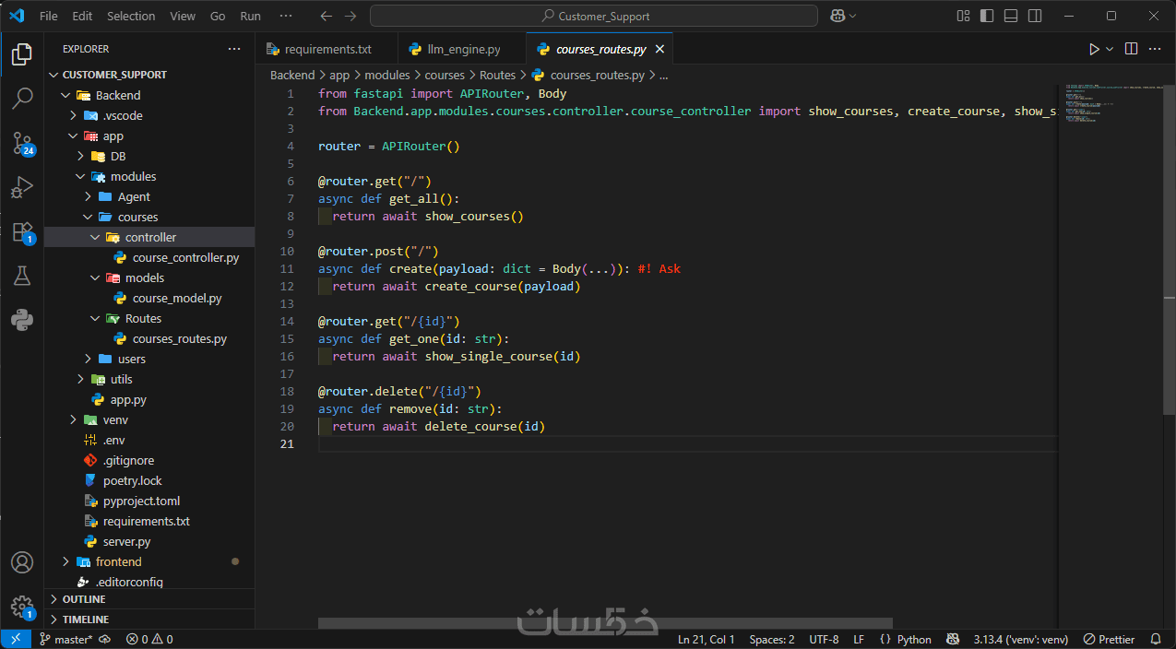Screen dimensions: 1176x649
Task: Open the Search view in activity bar
Action: click(x=22, y=99)
